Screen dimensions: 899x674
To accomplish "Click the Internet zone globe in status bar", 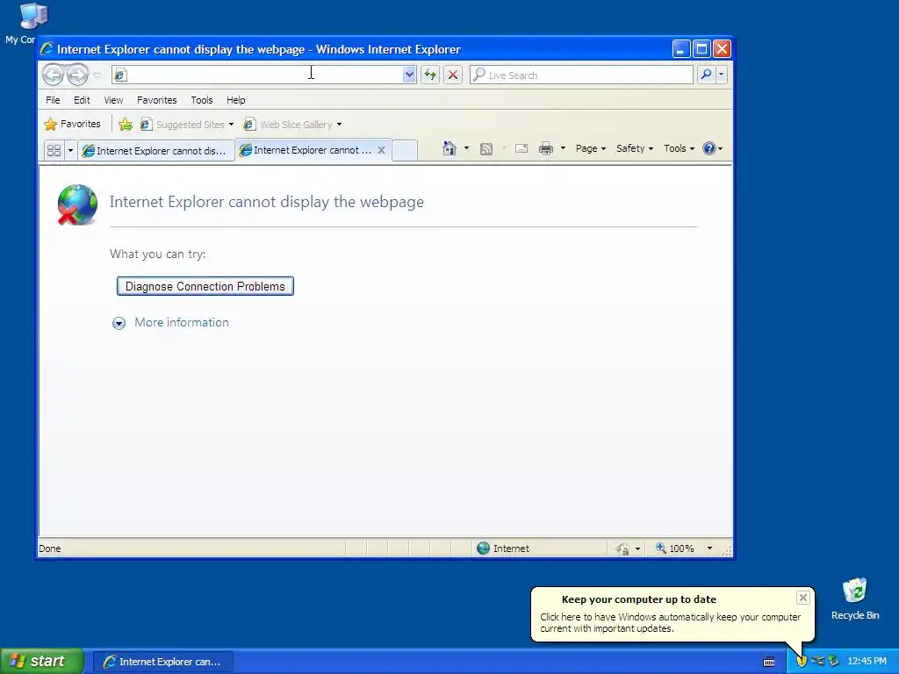I will [484, 549].
